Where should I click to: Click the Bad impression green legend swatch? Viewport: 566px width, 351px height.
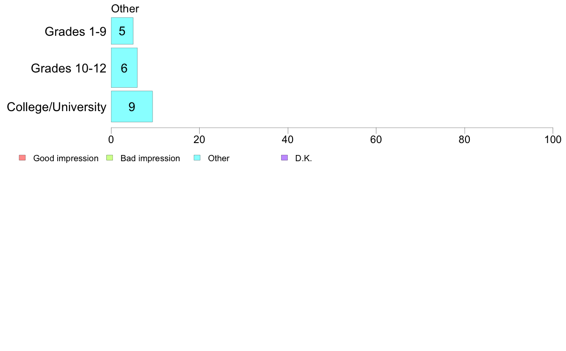pos(110,157)
